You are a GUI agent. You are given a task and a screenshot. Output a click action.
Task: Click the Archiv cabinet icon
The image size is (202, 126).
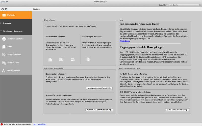pyautogui.click(x=4, y=47)
